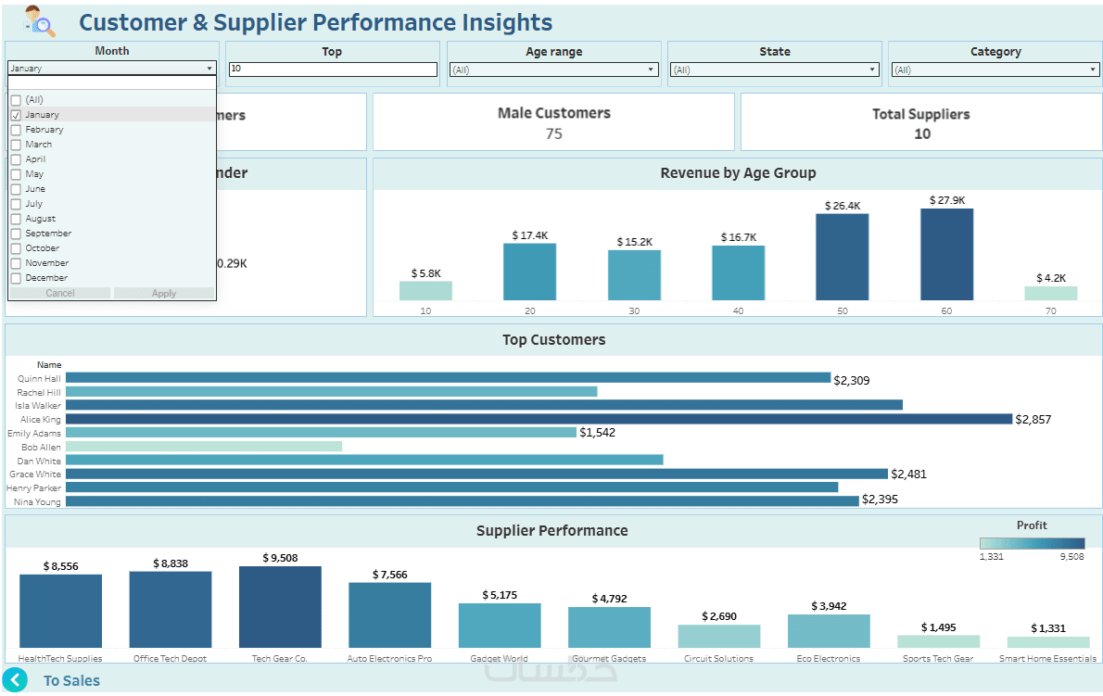Select the age 60 revenue bar
The width and height of the screenshot is (1103, 696).
point(946,254)
